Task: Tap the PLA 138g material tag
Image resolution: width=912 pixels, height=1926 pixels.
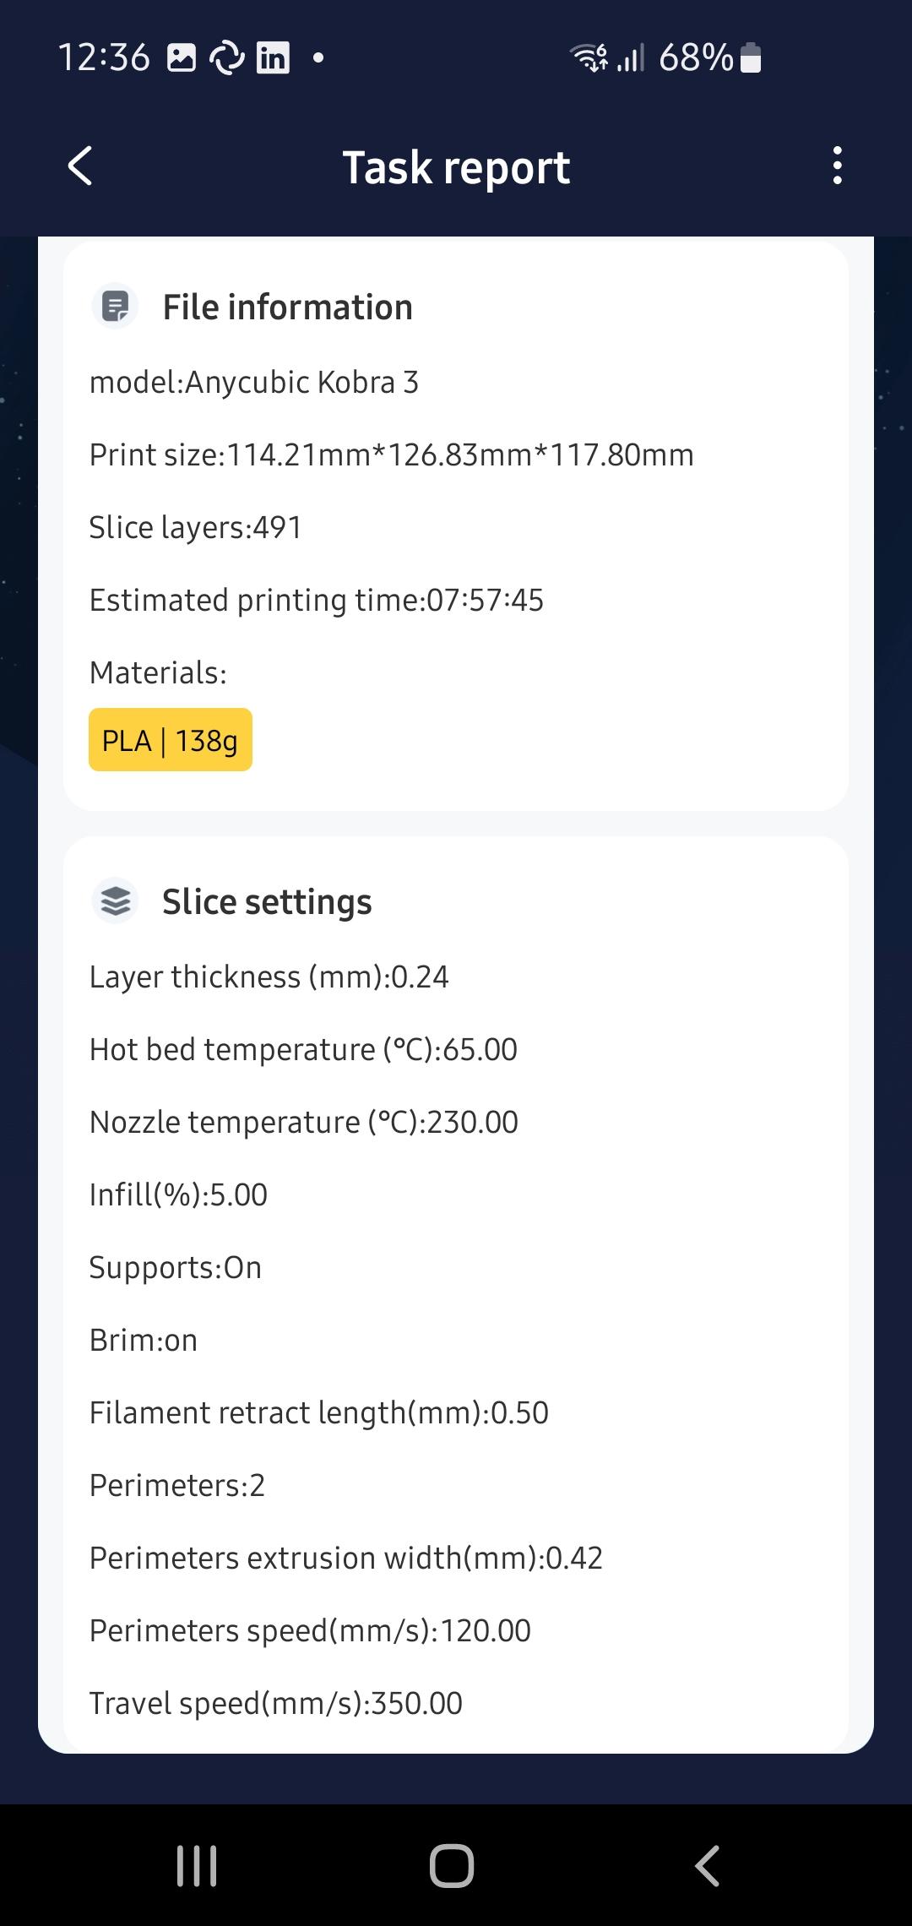Action: point(170,740)
